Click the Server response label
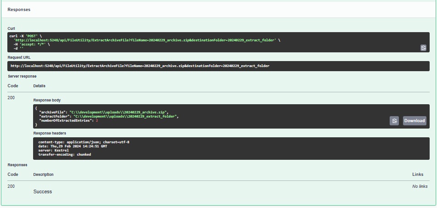This screenshot has height=208, width=437. click(x=22, y=76)
